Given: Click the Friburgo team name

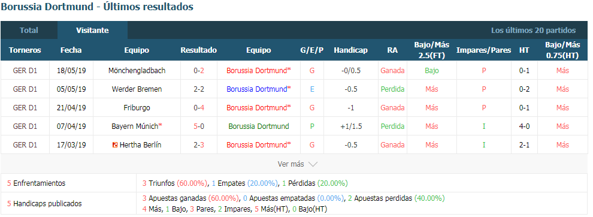Looking at the screenshot, I should pos(137,107).
